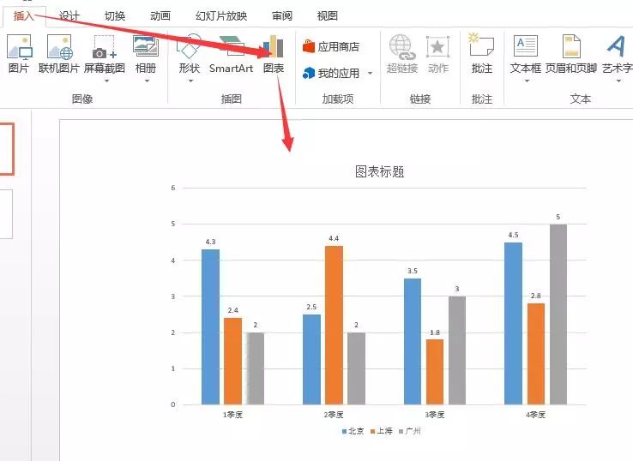Click the 3季度 axis label
The width and height of the screenshot is (633, 461).
tap(435, 415)
